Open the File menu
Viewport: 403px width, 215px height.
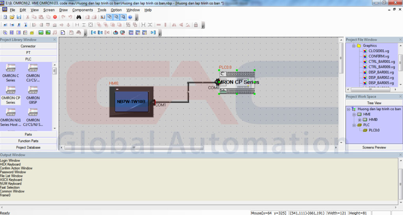(12, 10)
